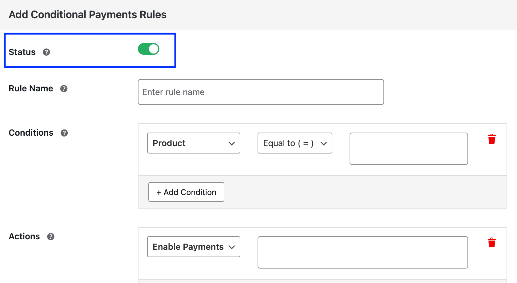The height and width of the screenshot is (283, 517).
Task: Click the Conditions help icon
Action: click(x=64, y=133)
